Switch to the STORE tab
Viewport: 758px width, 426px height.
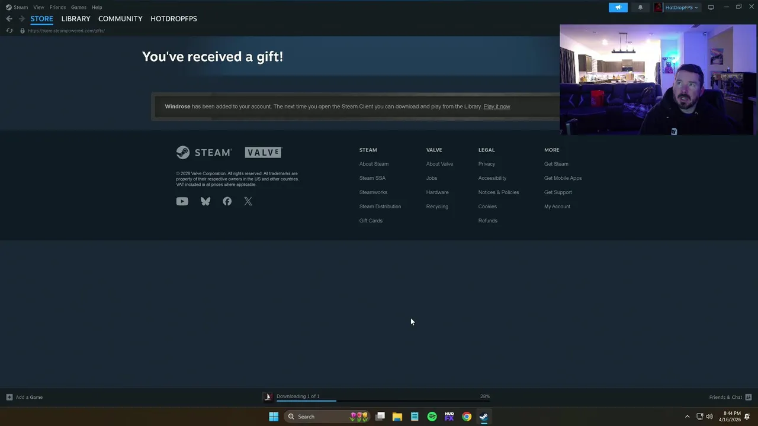pos(41,19)
